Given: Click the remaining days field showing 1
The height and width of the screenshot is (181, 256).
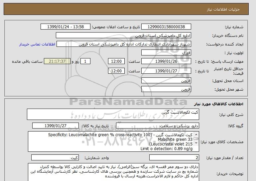Looking at the screenshot, I should pyautogui.click(x=85, y=61).
